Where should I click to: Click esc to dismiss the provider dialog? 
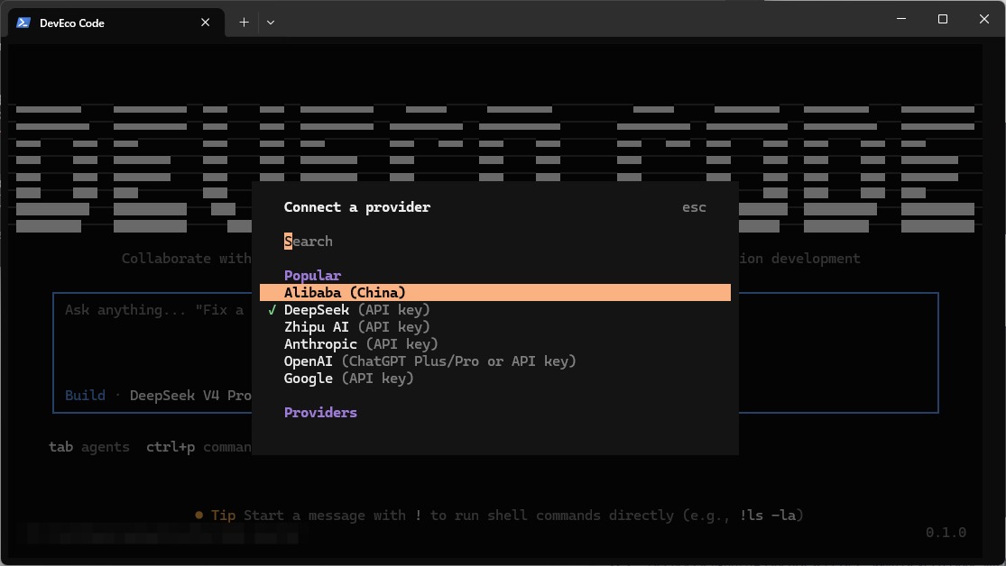[694, 207]
